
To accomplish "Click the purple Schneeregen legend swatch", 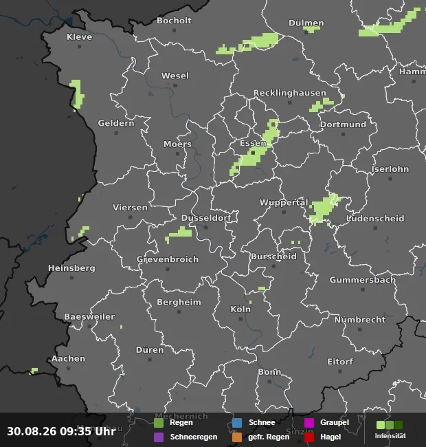I will tap(159, 437).
